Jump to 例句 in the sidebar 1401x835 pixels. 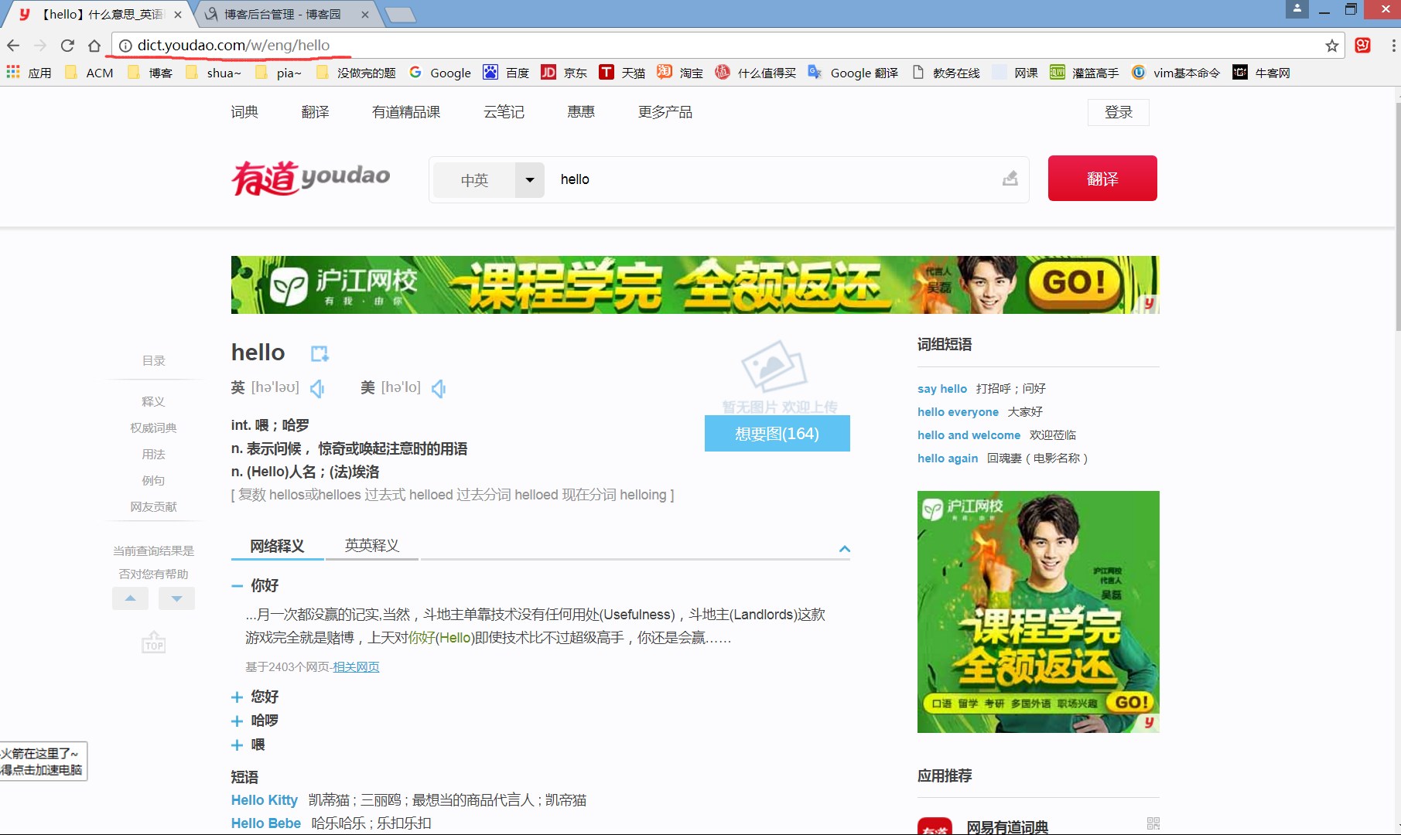(x=153, y=481)
